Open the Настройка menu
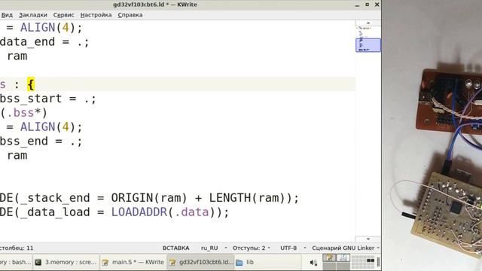This screenshot has width=482, height=271. point(96,15)
